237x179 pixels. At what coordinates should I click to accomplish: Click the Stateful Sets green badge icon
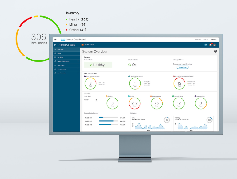click(x=173, y=96)
